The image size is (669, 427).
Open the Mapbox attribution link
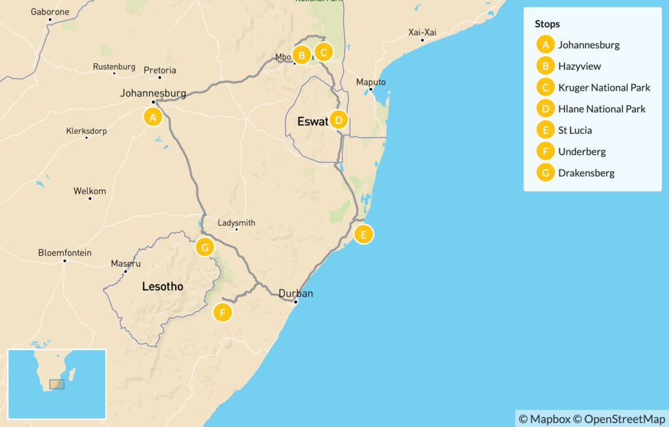(x=545, y=419)
